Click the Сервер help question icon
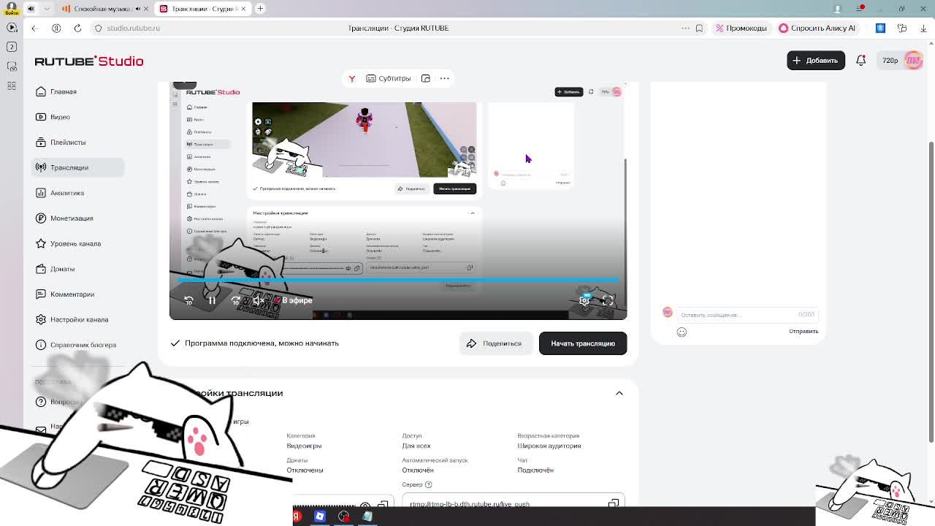The height and width of the screenshot is (526, 935). tap(429, 484)
